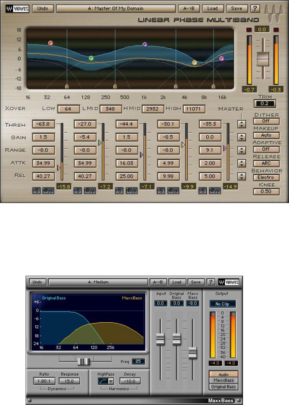Open the Dither selector showing Off
289x405 pixels.
click(266, 121)
